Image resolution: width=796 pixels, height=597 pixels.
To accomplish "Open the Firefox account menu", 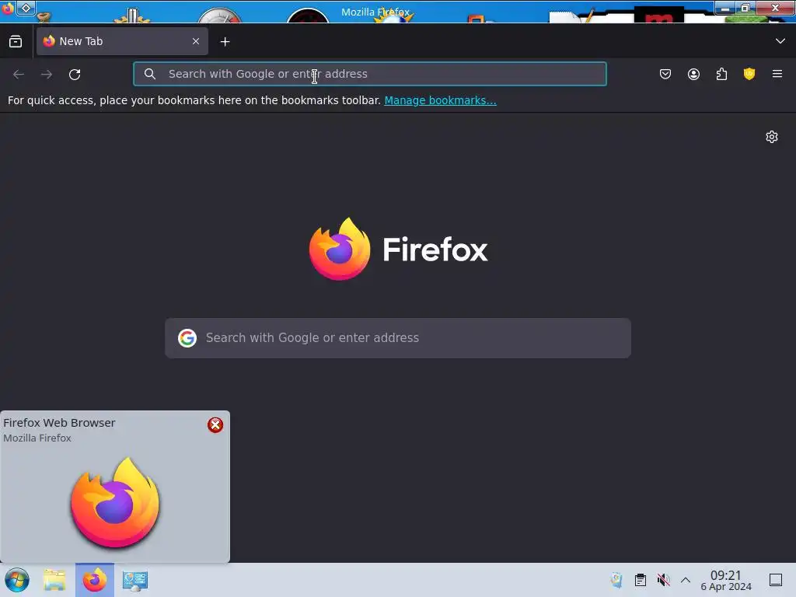I will pyautogui.click(x=693, y=74).
